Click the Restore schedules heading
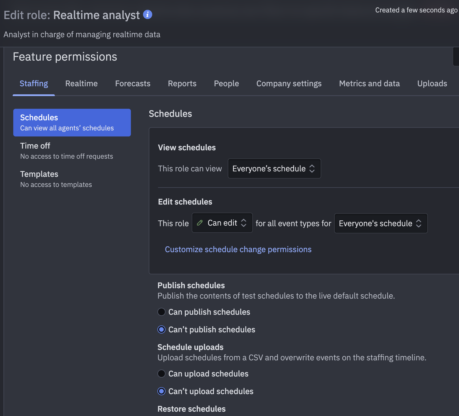This screenshot has width=459, height=416. click(192, 409)
